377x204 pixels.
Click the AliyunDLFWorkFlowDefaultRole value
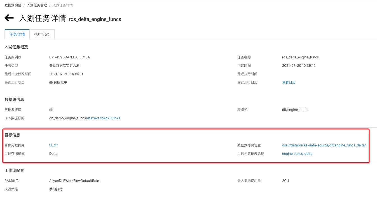[74, 181]
